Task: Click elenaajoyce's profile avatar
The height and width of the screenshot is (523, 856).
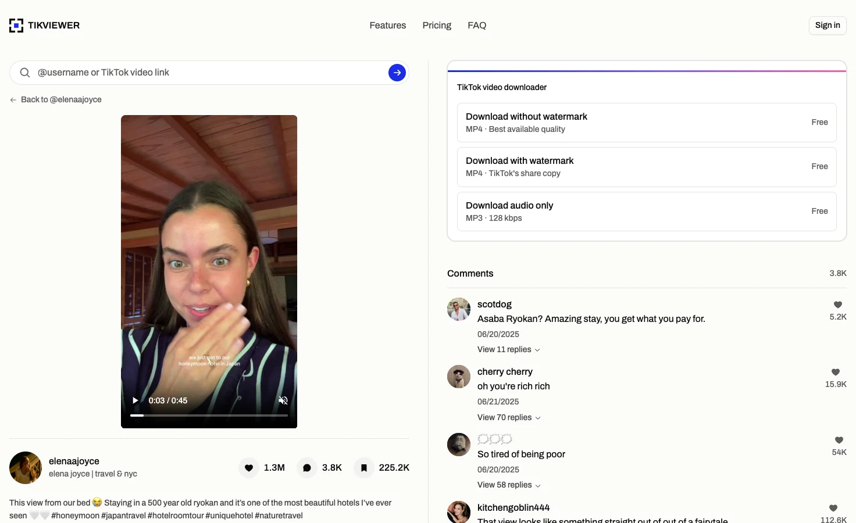Action: pos(26,468)
